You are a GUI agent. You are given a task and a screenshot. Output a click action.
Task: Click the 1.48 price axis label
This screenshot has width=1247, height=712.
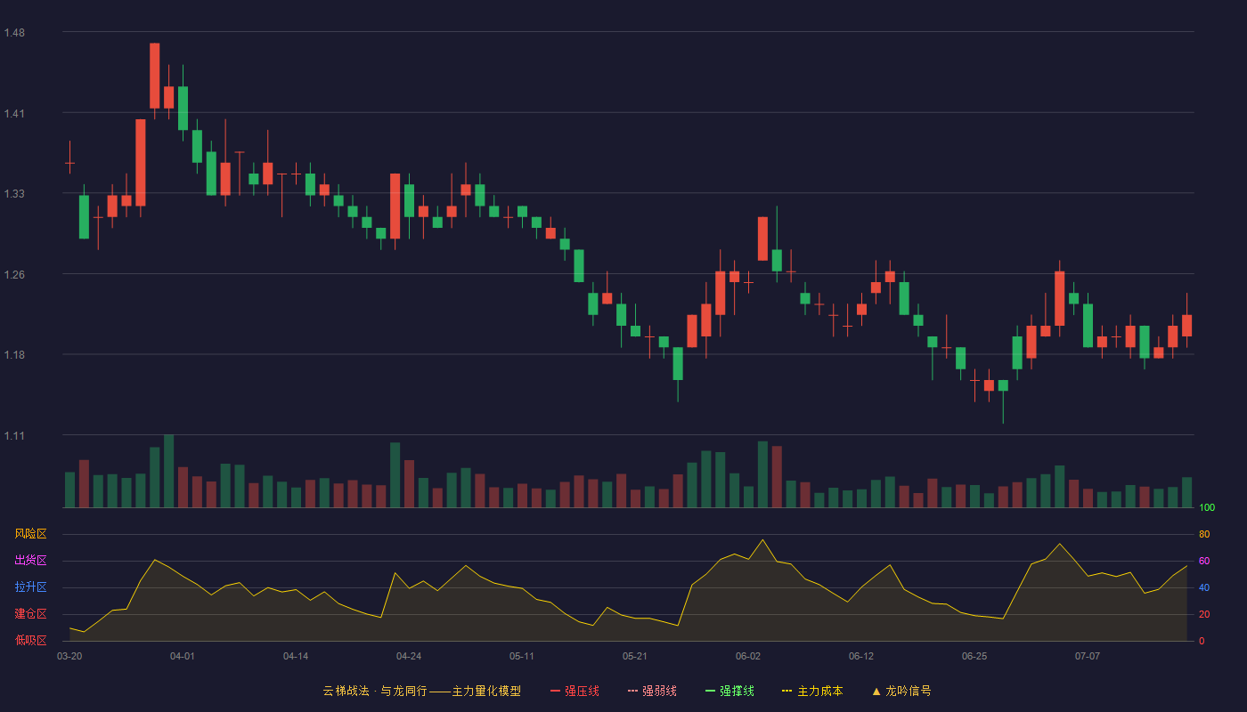(14, 33)
